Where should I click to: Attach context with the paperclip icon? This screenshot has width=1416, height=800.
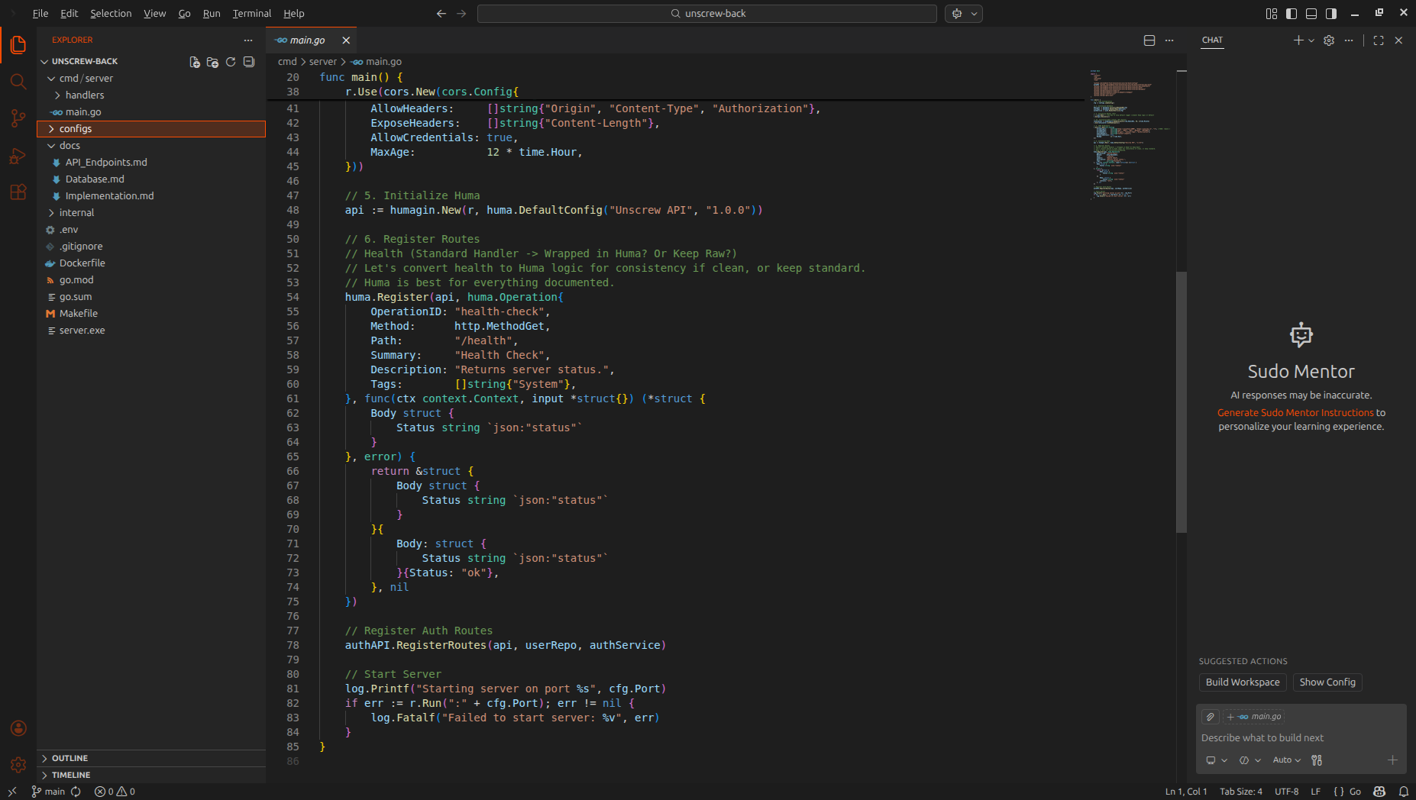click(1211, 717)
